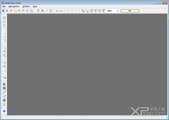The width and height of the screenshot is (169, 120).
Task: Click the zoom in magnifier with plus
Action: pyautogui.click(x=95, y=11)
